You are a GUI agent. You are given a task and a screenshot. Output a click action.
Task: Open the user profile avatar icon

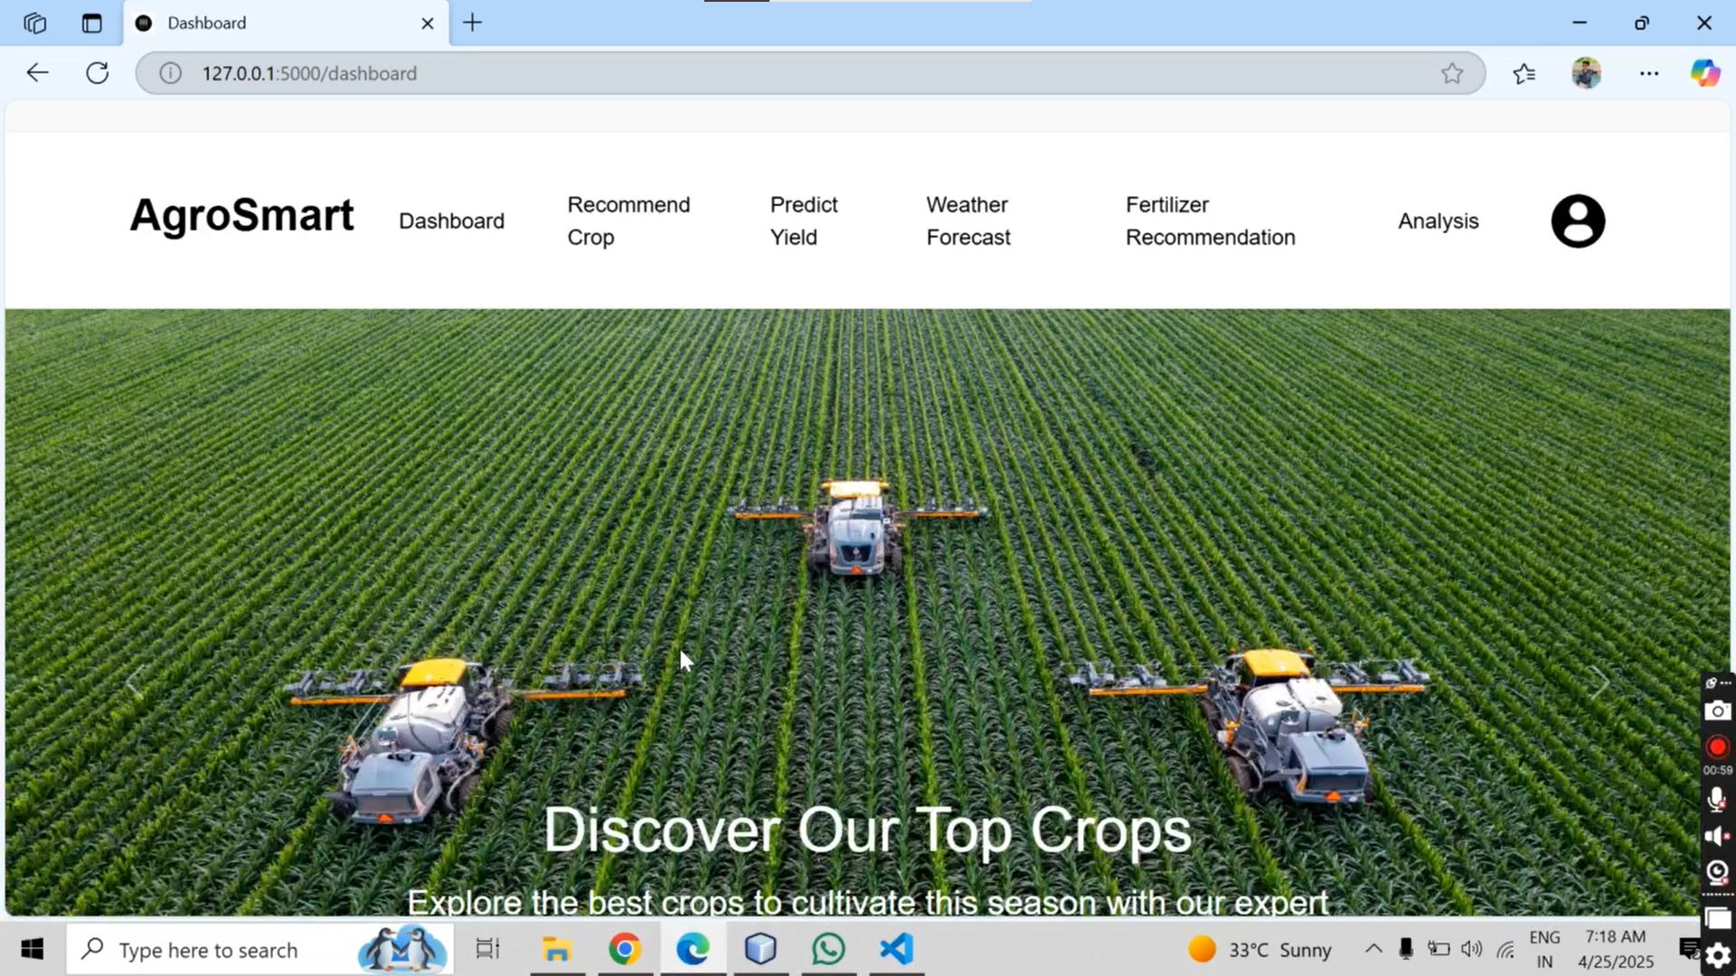[1578, 221]
